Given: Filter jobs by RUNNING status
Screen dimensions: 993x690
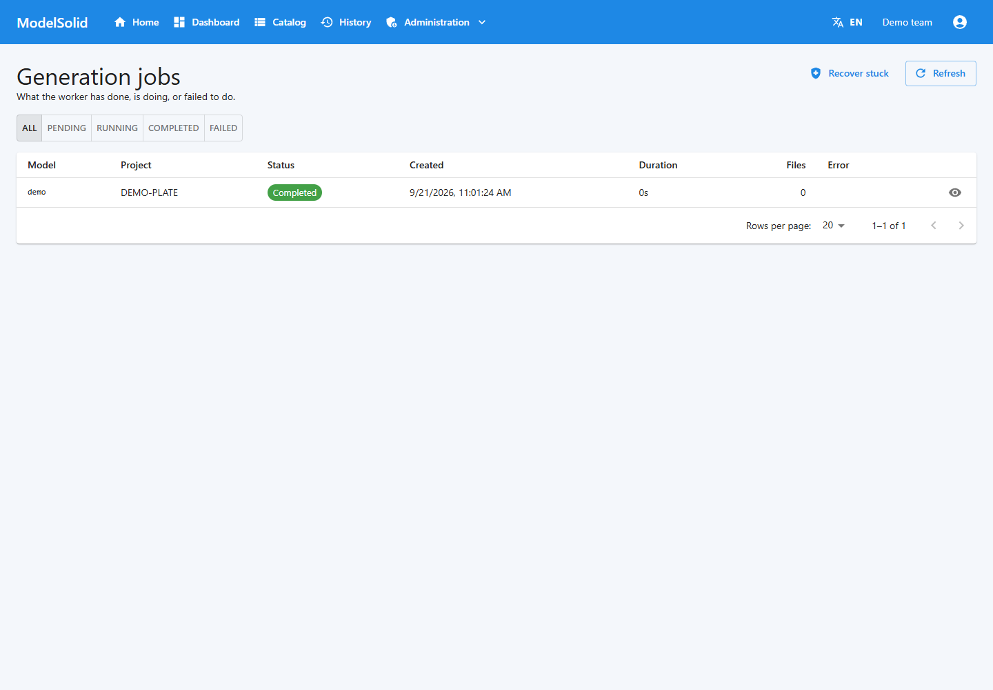Looking at the screenshot, I should coord(117,128).
